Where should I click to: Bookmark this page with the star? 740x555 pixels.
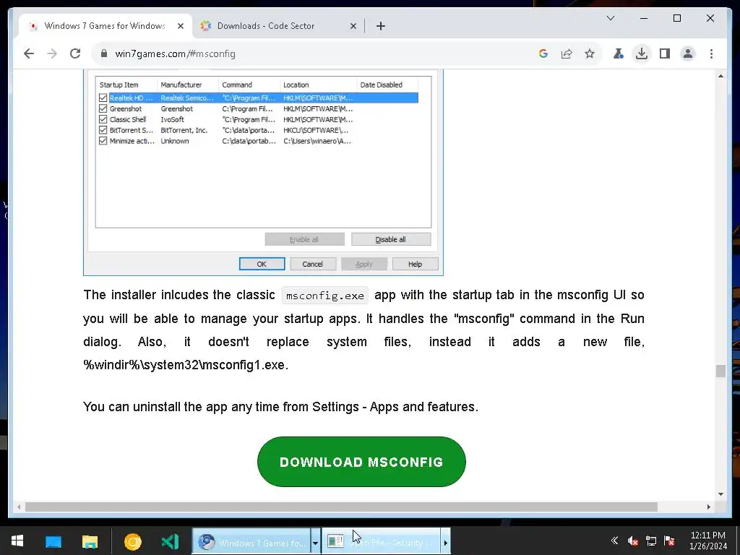tap(590, 53)
